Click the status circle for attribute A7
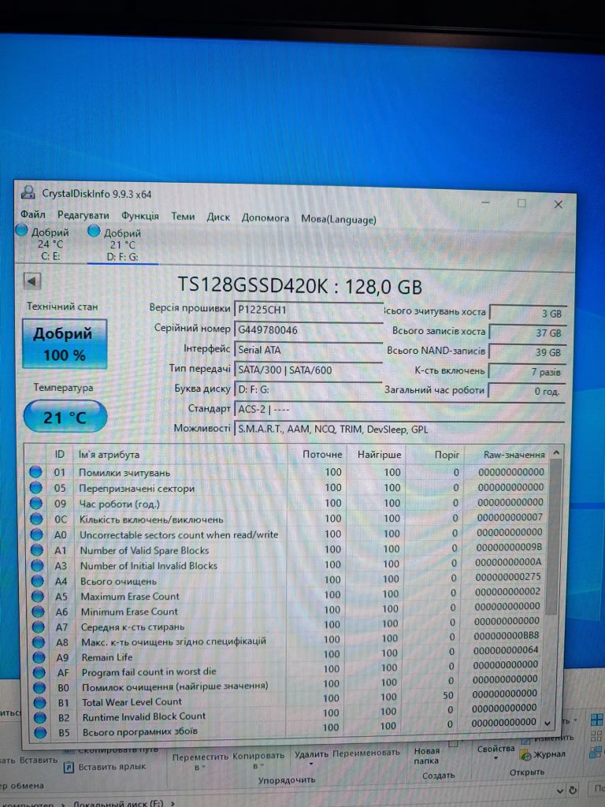Viewport: 605px width, 807px height. tap(39, 627)
